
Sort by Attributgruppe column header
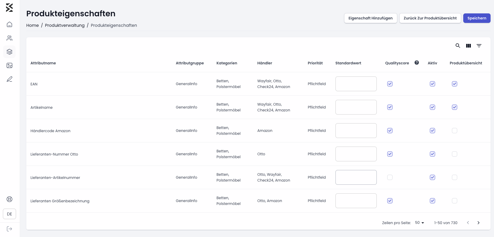click(190, 63)
